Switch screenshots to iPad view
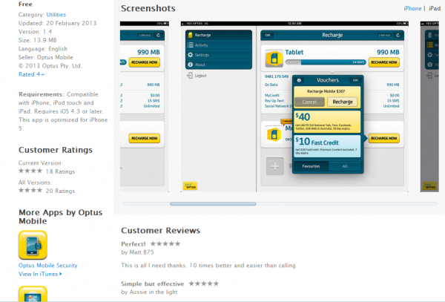445x302 pixels. (x=434, y=8)
